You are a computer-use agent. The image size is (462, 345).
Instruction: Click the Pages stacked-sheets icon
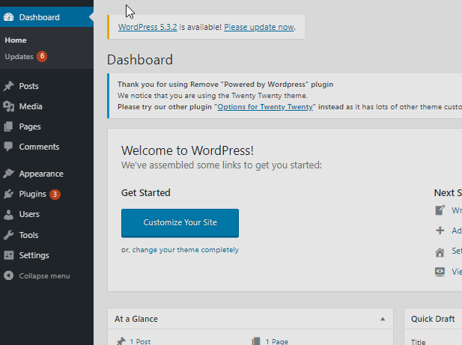[x=8, y=126]
